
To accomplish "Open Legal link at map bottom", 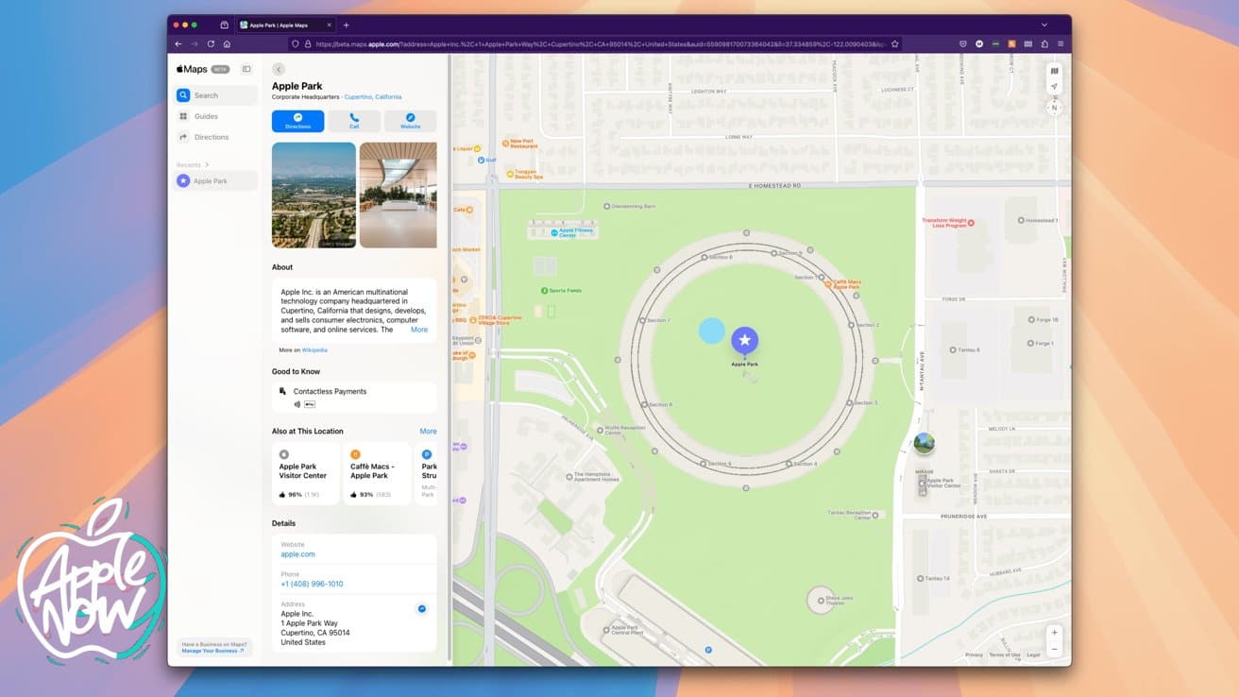I will click(x=1033, y=654).
